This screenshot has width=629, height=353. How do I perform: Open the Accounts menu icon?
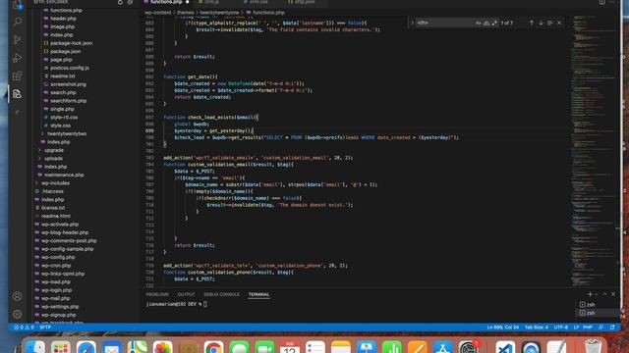pos(18,296)
